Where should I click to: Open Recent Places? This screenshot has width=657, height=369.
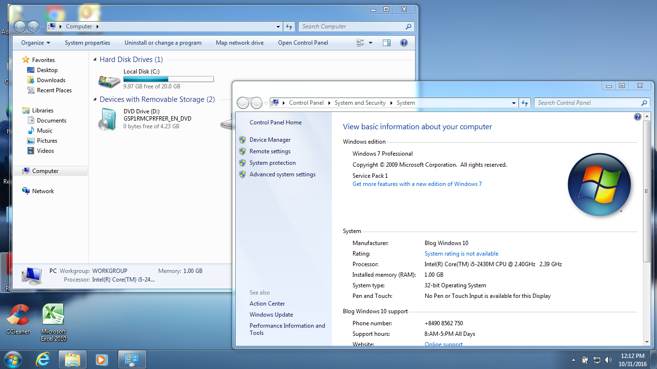pyautogui.click(x=54, y=90)
